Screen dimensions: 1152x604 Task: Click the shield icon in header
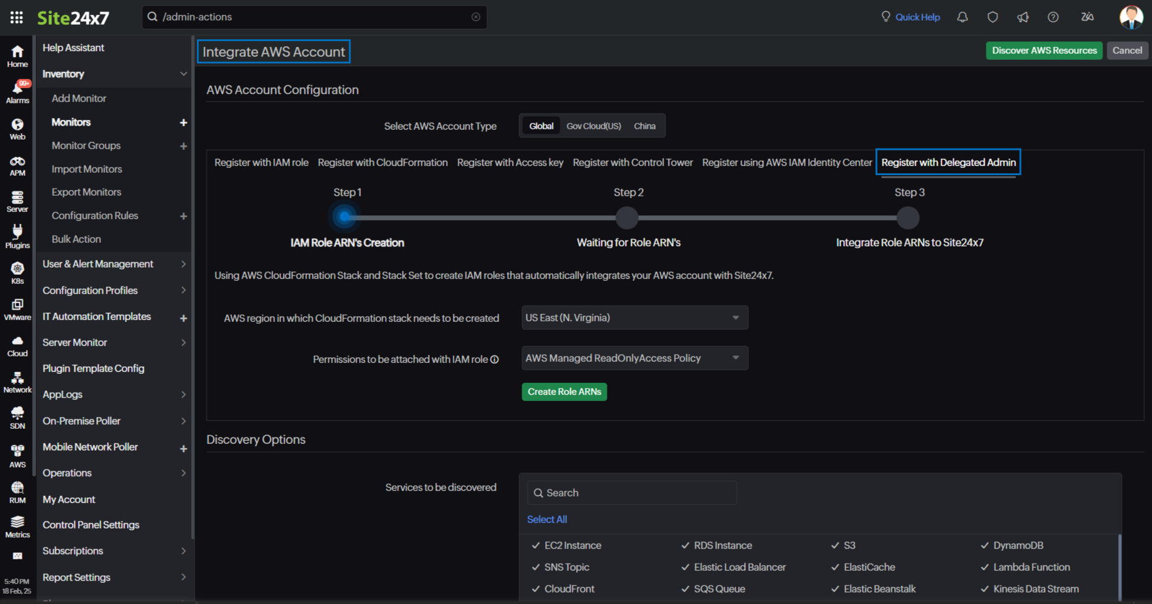pyautogui.click(x=992, y=17)
